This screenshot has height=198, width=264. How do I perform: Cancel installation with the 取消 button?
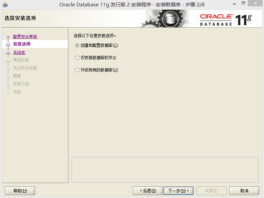pos(244,191)
